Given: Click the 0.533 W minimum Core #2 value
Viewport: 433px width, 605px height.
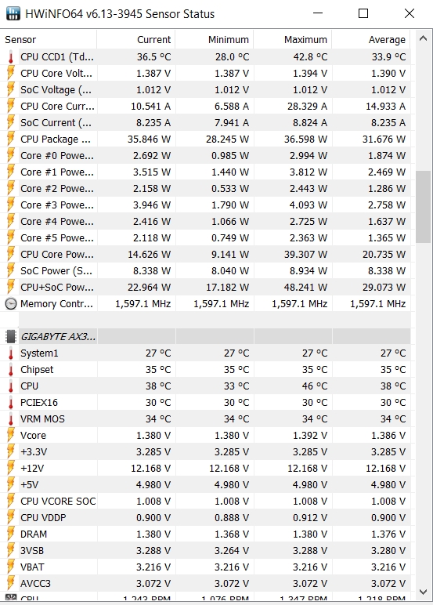Looking at the screenshot, I should 230,189.
